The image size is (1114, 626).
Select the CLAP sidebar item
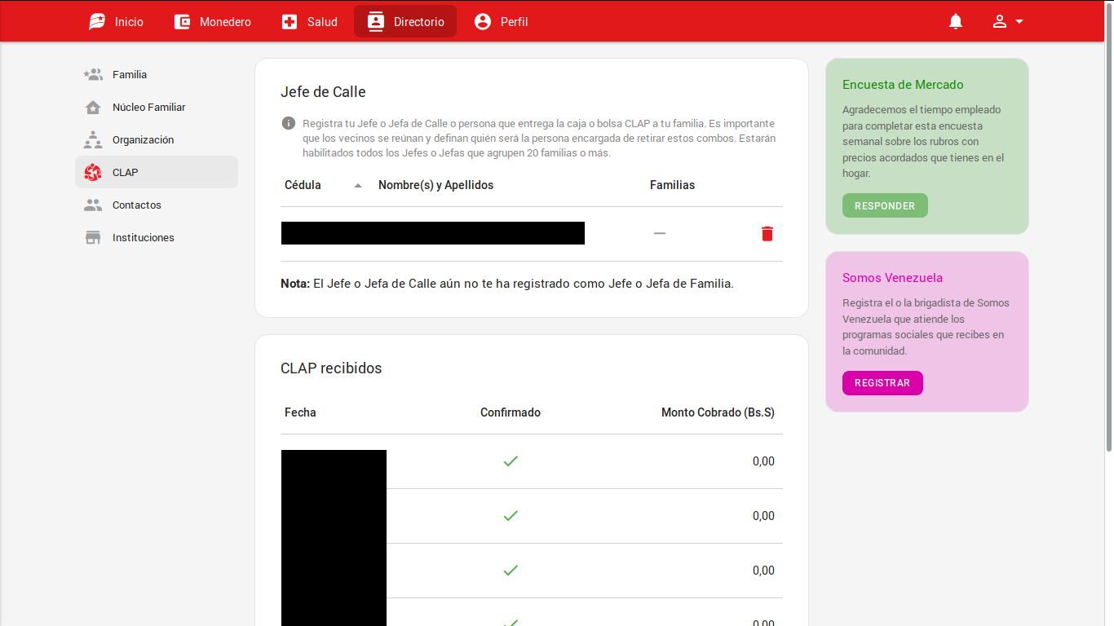125,173
